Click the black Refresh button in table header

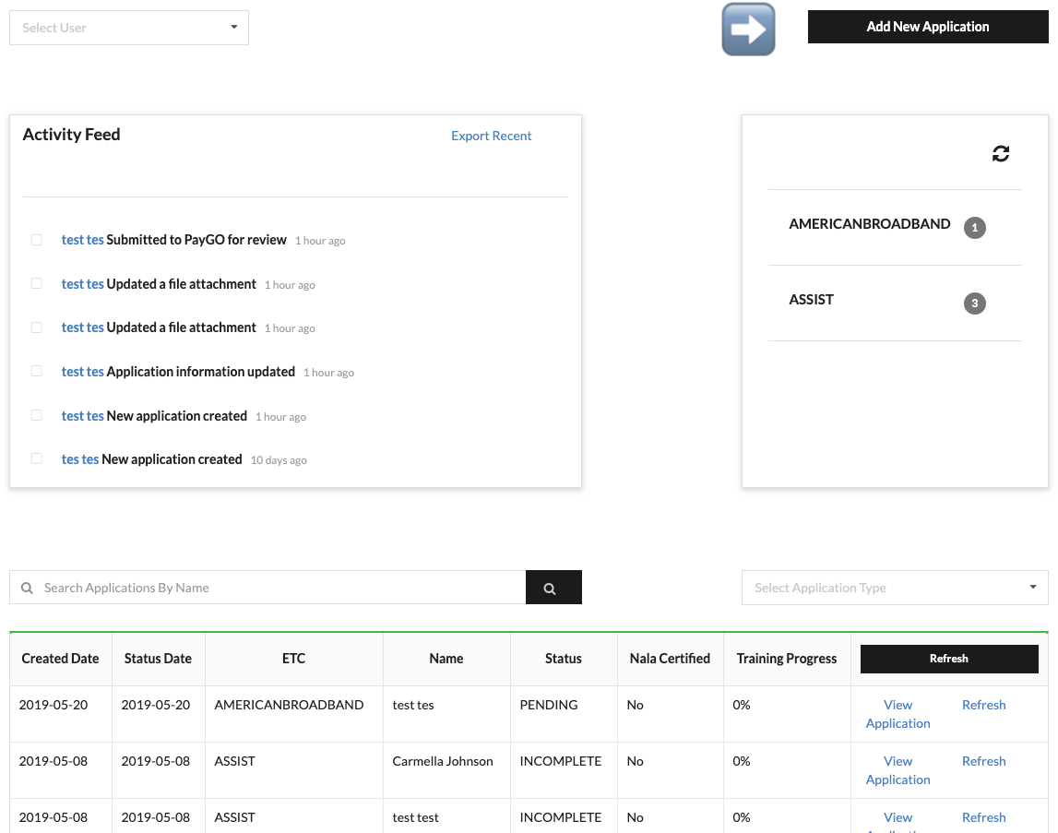click(x=949, y=659)
